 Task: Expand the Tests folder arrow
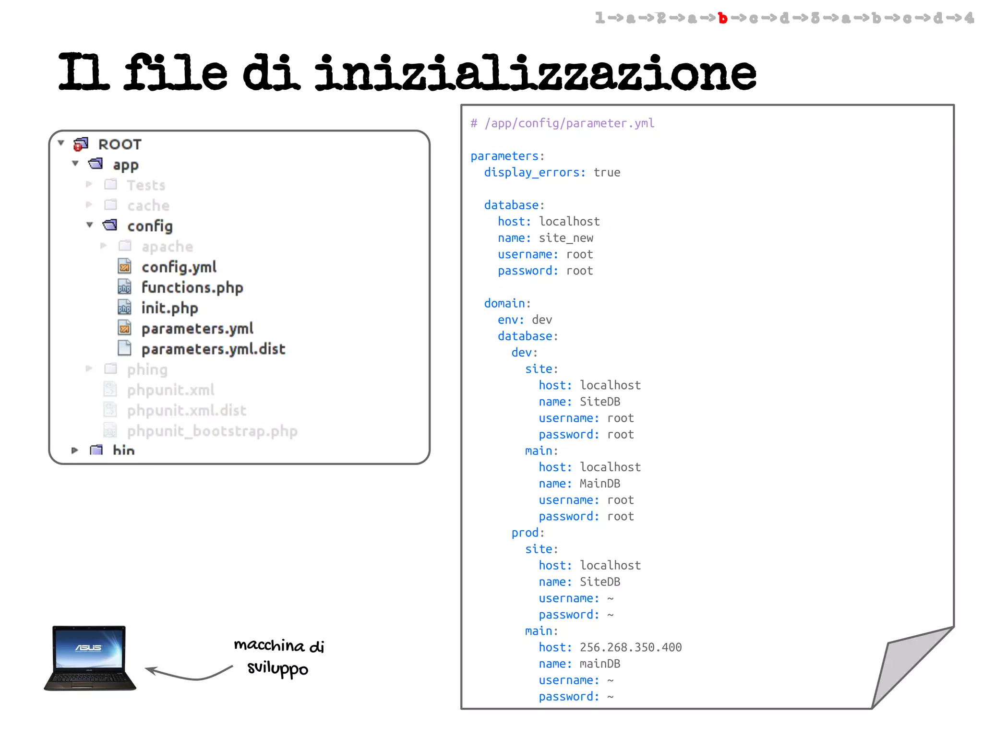pyautogui.click(x=89, y=184)
